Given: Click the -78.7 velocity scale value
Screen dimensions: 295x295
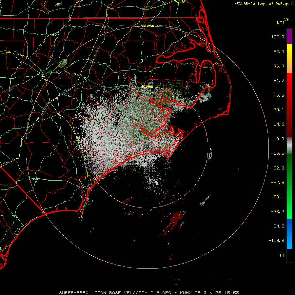Looking at the screenshot, I should click(x=278, y=212).
